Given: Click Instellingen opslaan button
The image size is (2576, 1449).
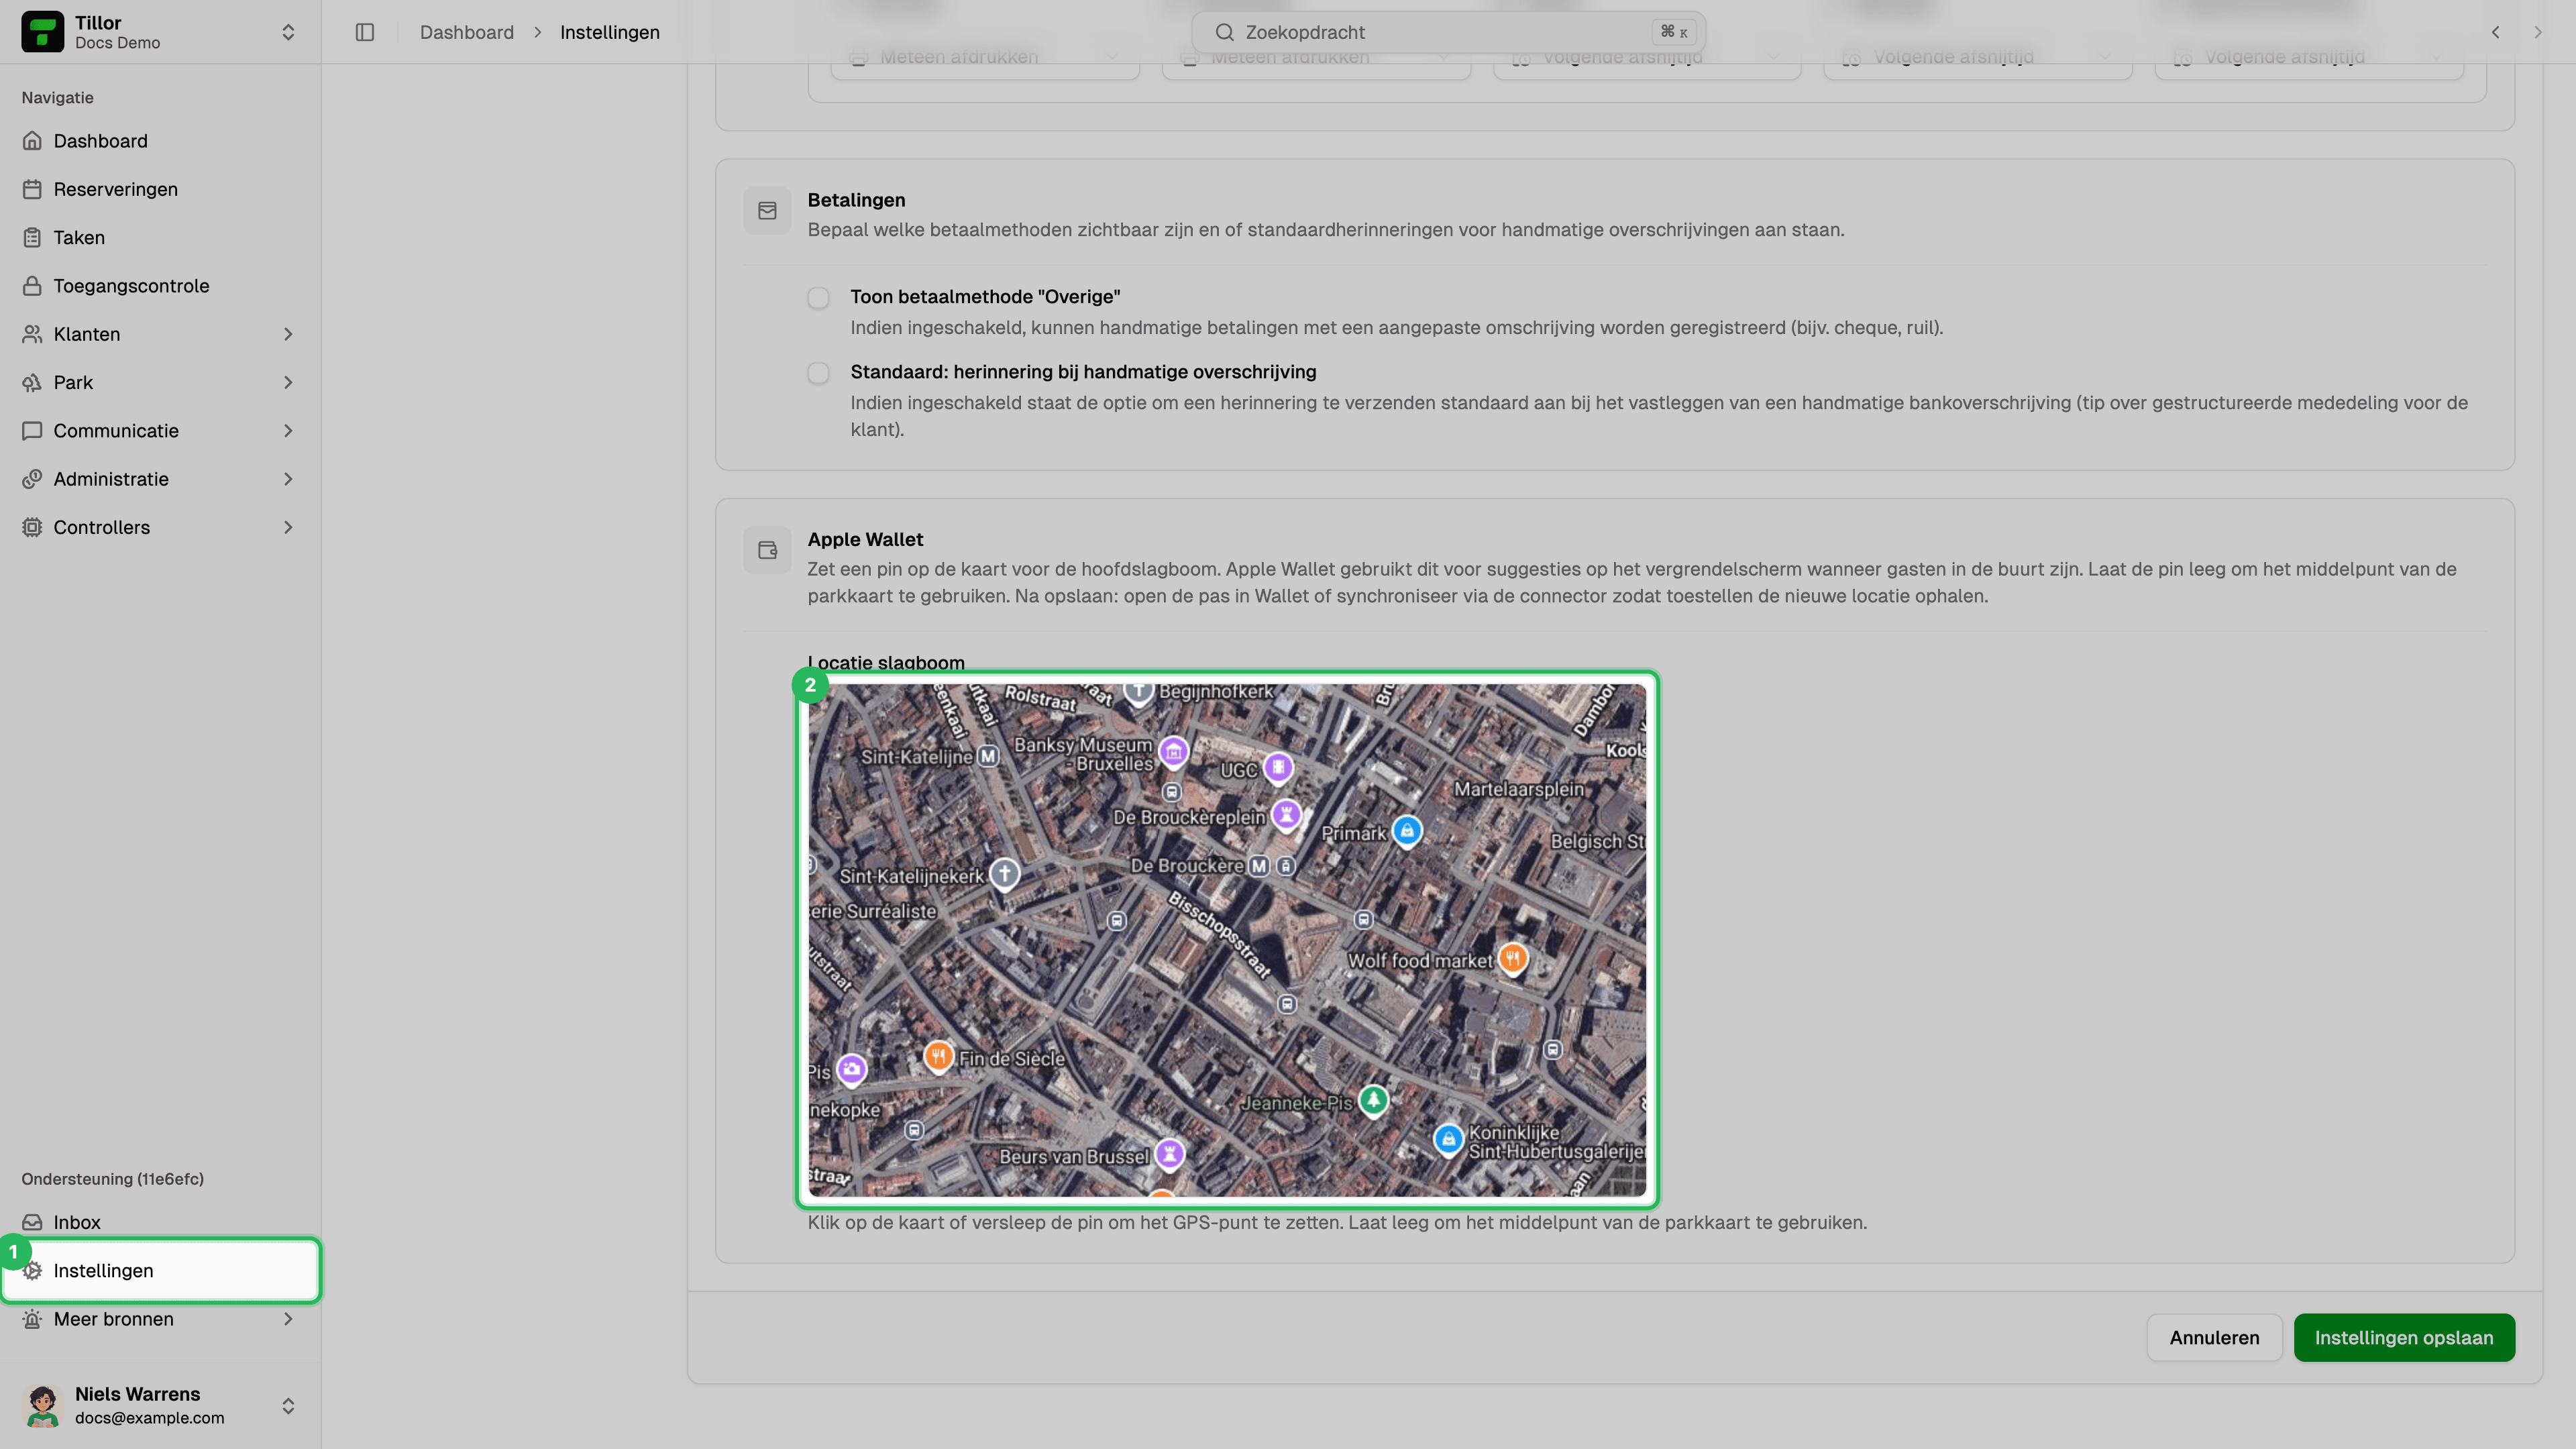Looking at the screenshot, I should point(2403,1337).
